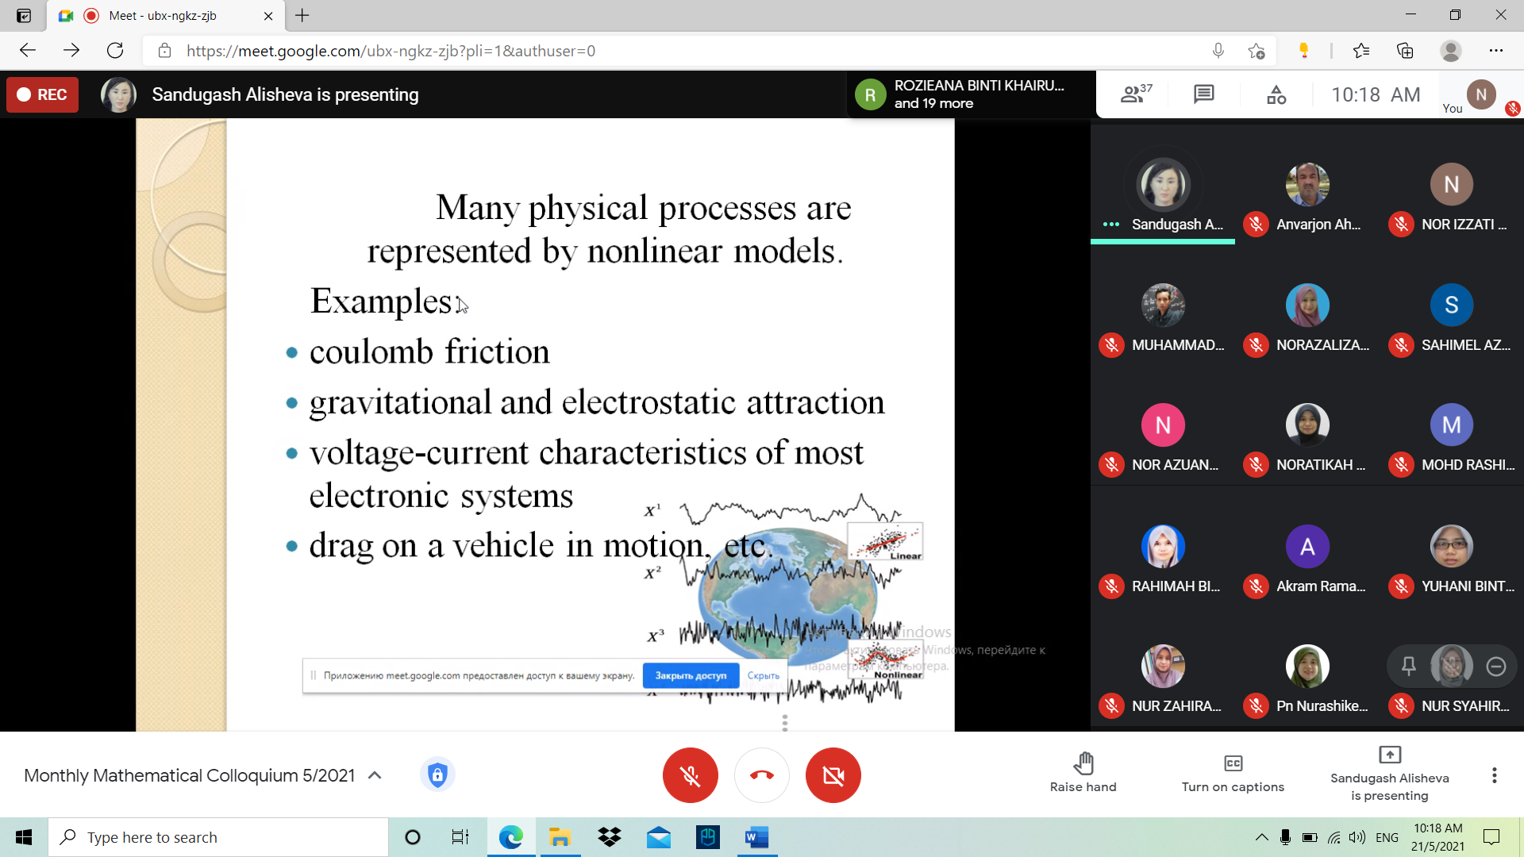Viewport: 1524px width, 857px height.
Task: Open the activities icon in top bar
Action: (x=1276, y=94)
